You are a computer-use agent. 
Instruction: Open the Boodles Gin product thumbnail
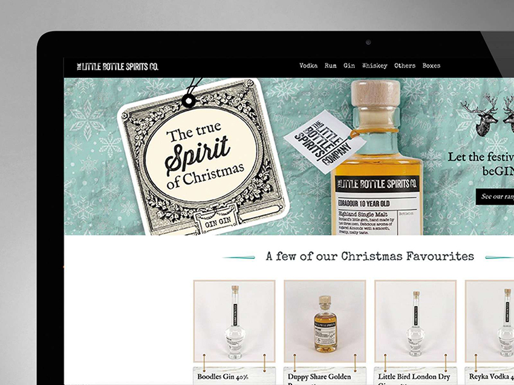235,321
